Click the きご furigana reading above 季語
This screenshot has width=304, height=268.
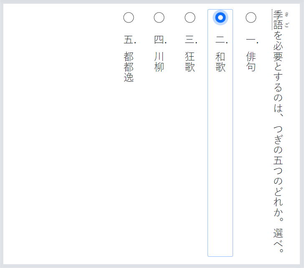[286, 19]
